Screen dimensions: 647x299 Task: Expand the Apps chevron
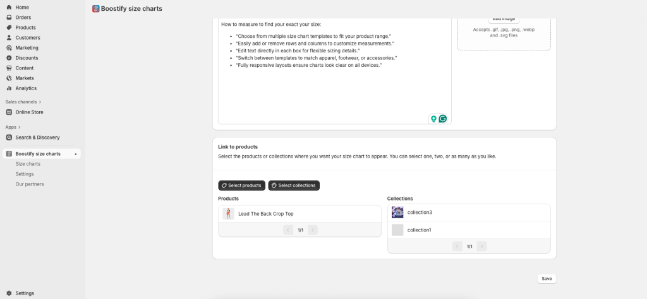pyautogui.click(x=20, y=127)
